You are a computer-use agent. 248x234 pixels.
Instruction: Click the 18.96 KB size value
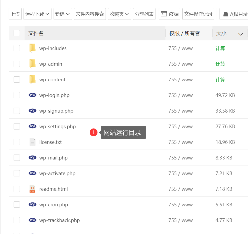coord(225,142)
